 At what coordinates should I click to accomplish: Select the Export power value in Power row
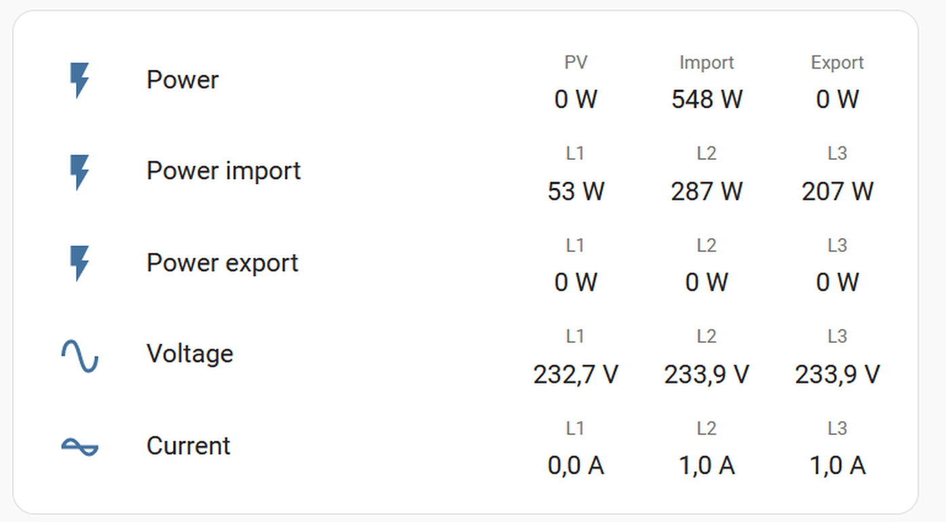(837, 100)
